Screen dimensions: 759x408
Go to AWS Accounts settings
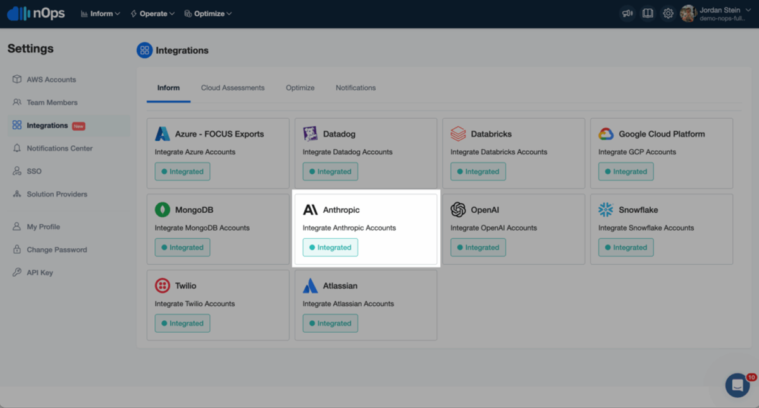click(x=51, y=80)
